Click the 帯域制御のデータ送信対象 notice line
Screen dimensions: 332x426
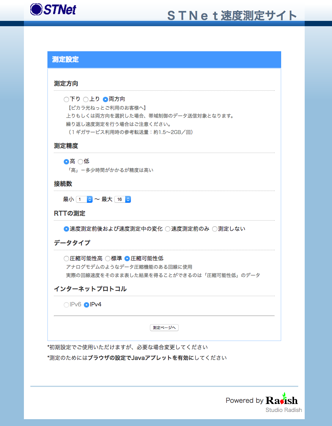point(150,116)
